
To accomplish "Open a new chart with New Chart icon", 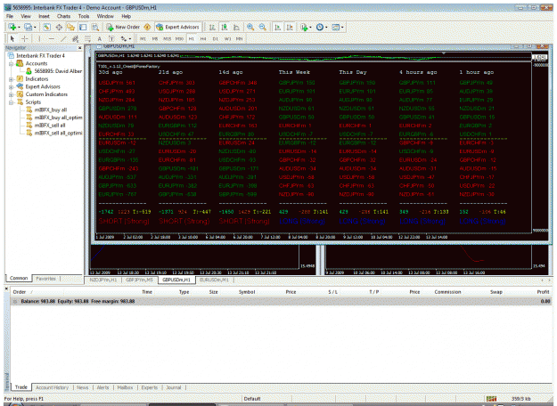I will coord(12,27).
